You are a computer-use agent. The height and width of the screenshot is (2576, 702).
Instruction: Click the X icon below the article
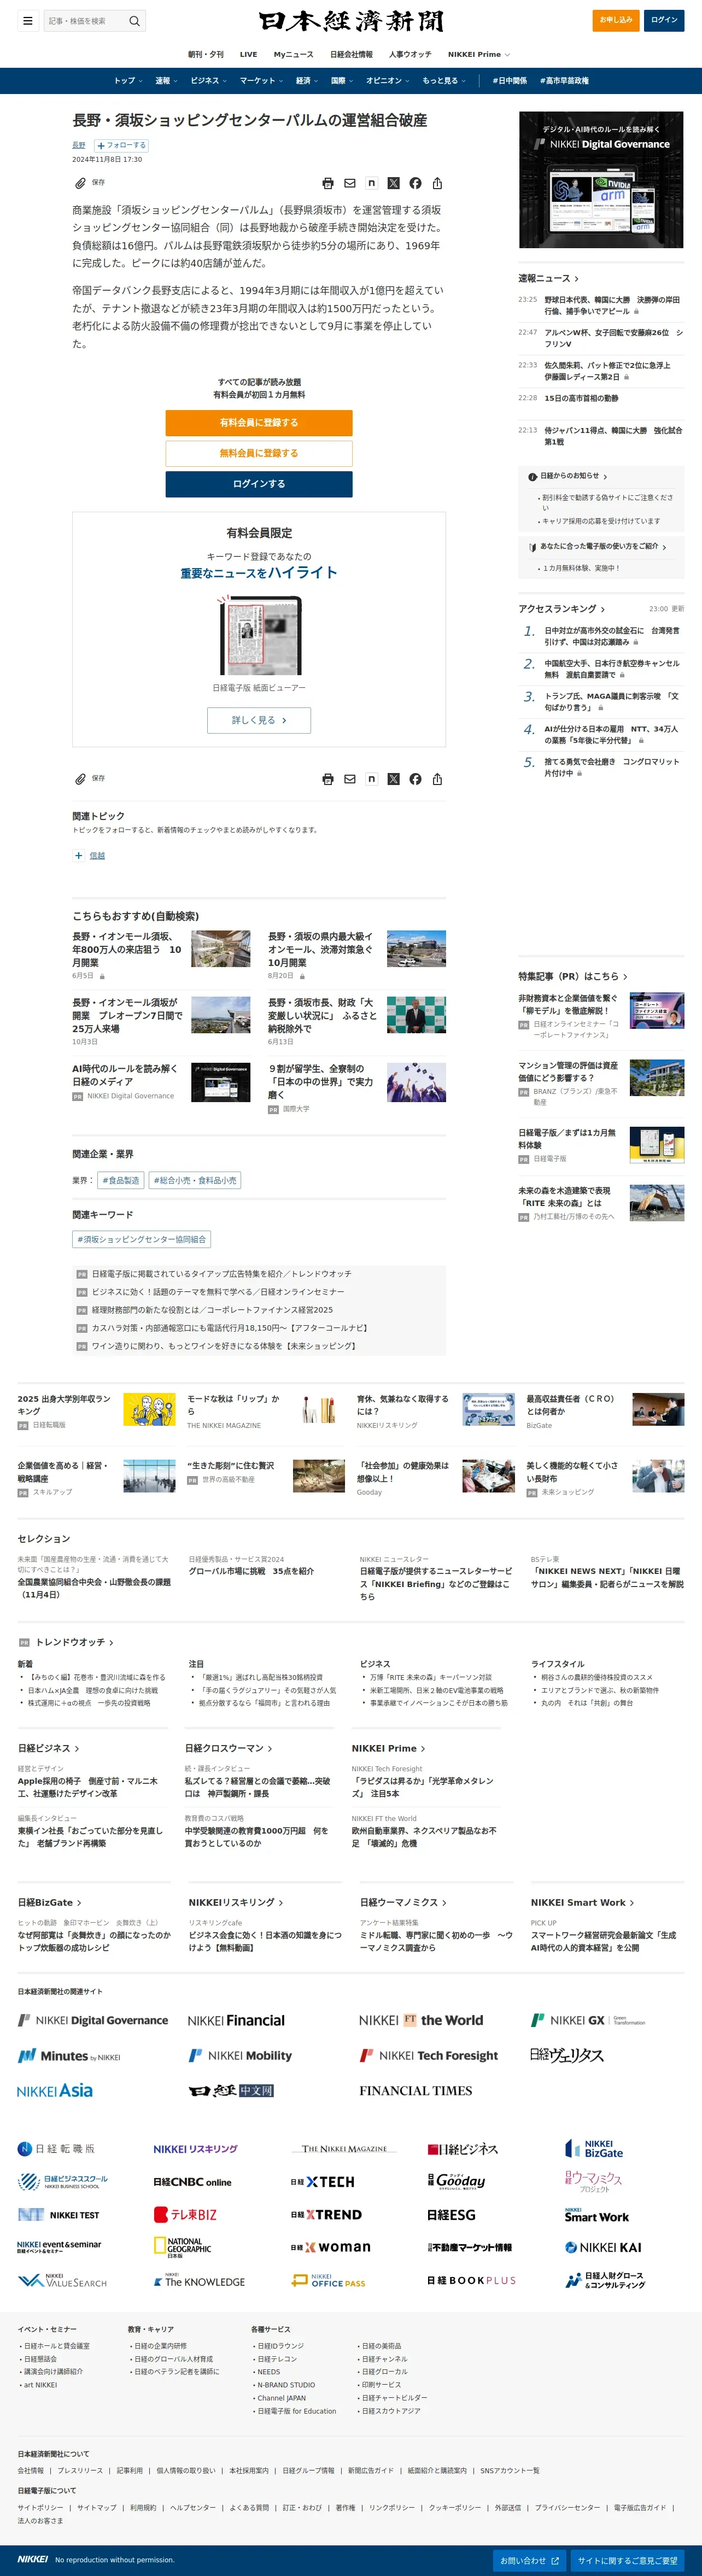point(393,779)
